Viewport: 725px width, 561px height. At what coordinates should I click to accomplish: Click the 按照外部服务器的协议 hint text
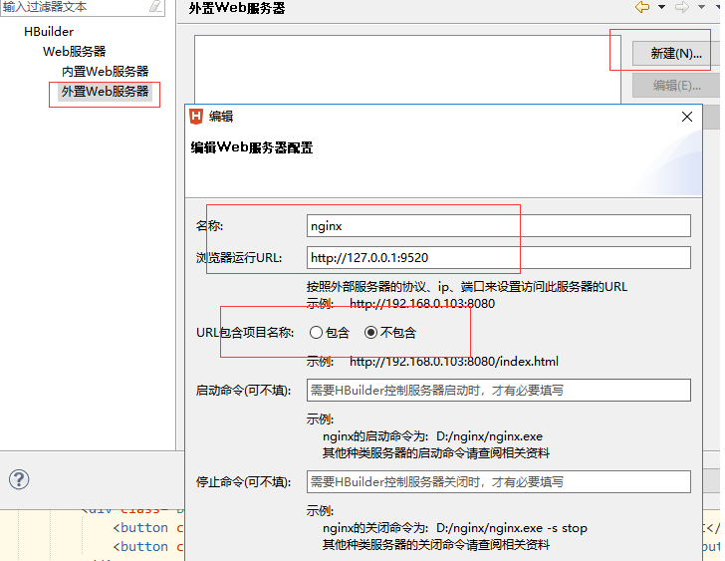(x=466, y=287)
